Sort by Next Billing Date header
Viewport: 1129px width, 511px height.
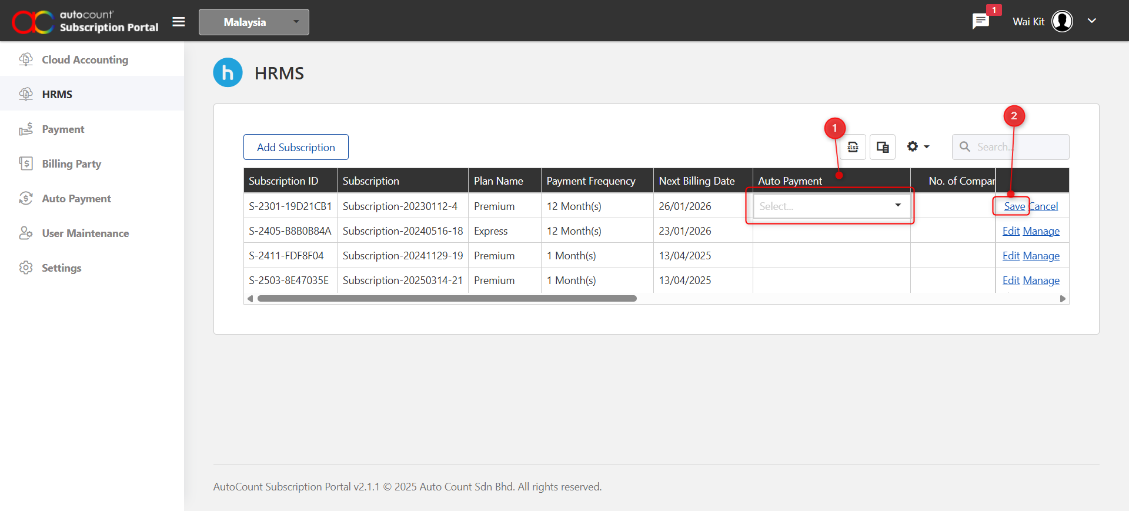tap(703, 181)
